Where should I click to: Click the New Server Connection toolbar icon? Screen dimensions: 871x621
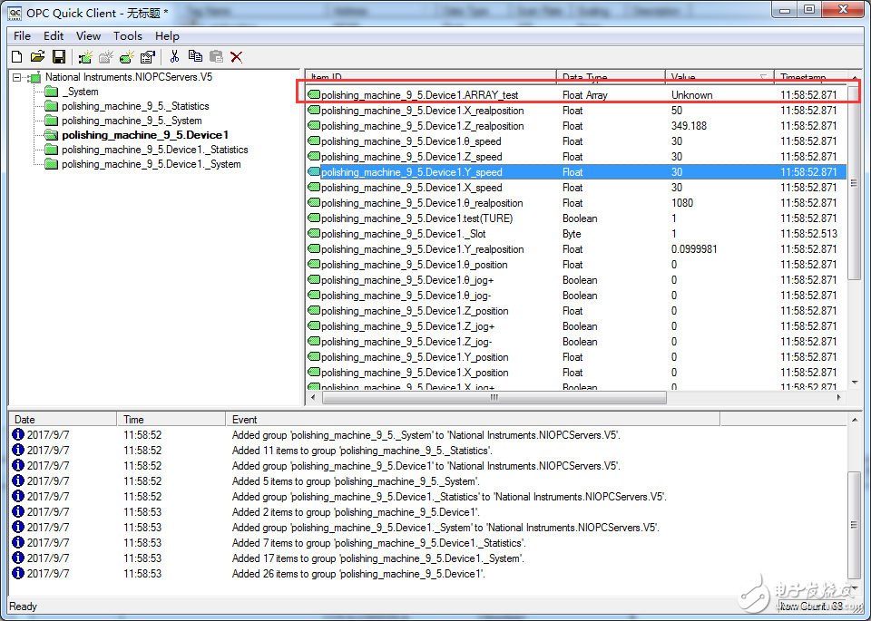tap(85, 56)
